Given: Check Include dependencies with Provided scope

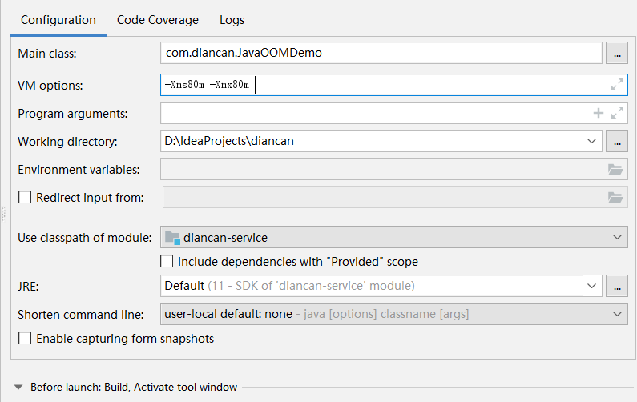Looking at the screenshot, I should (x=167, y=261).
